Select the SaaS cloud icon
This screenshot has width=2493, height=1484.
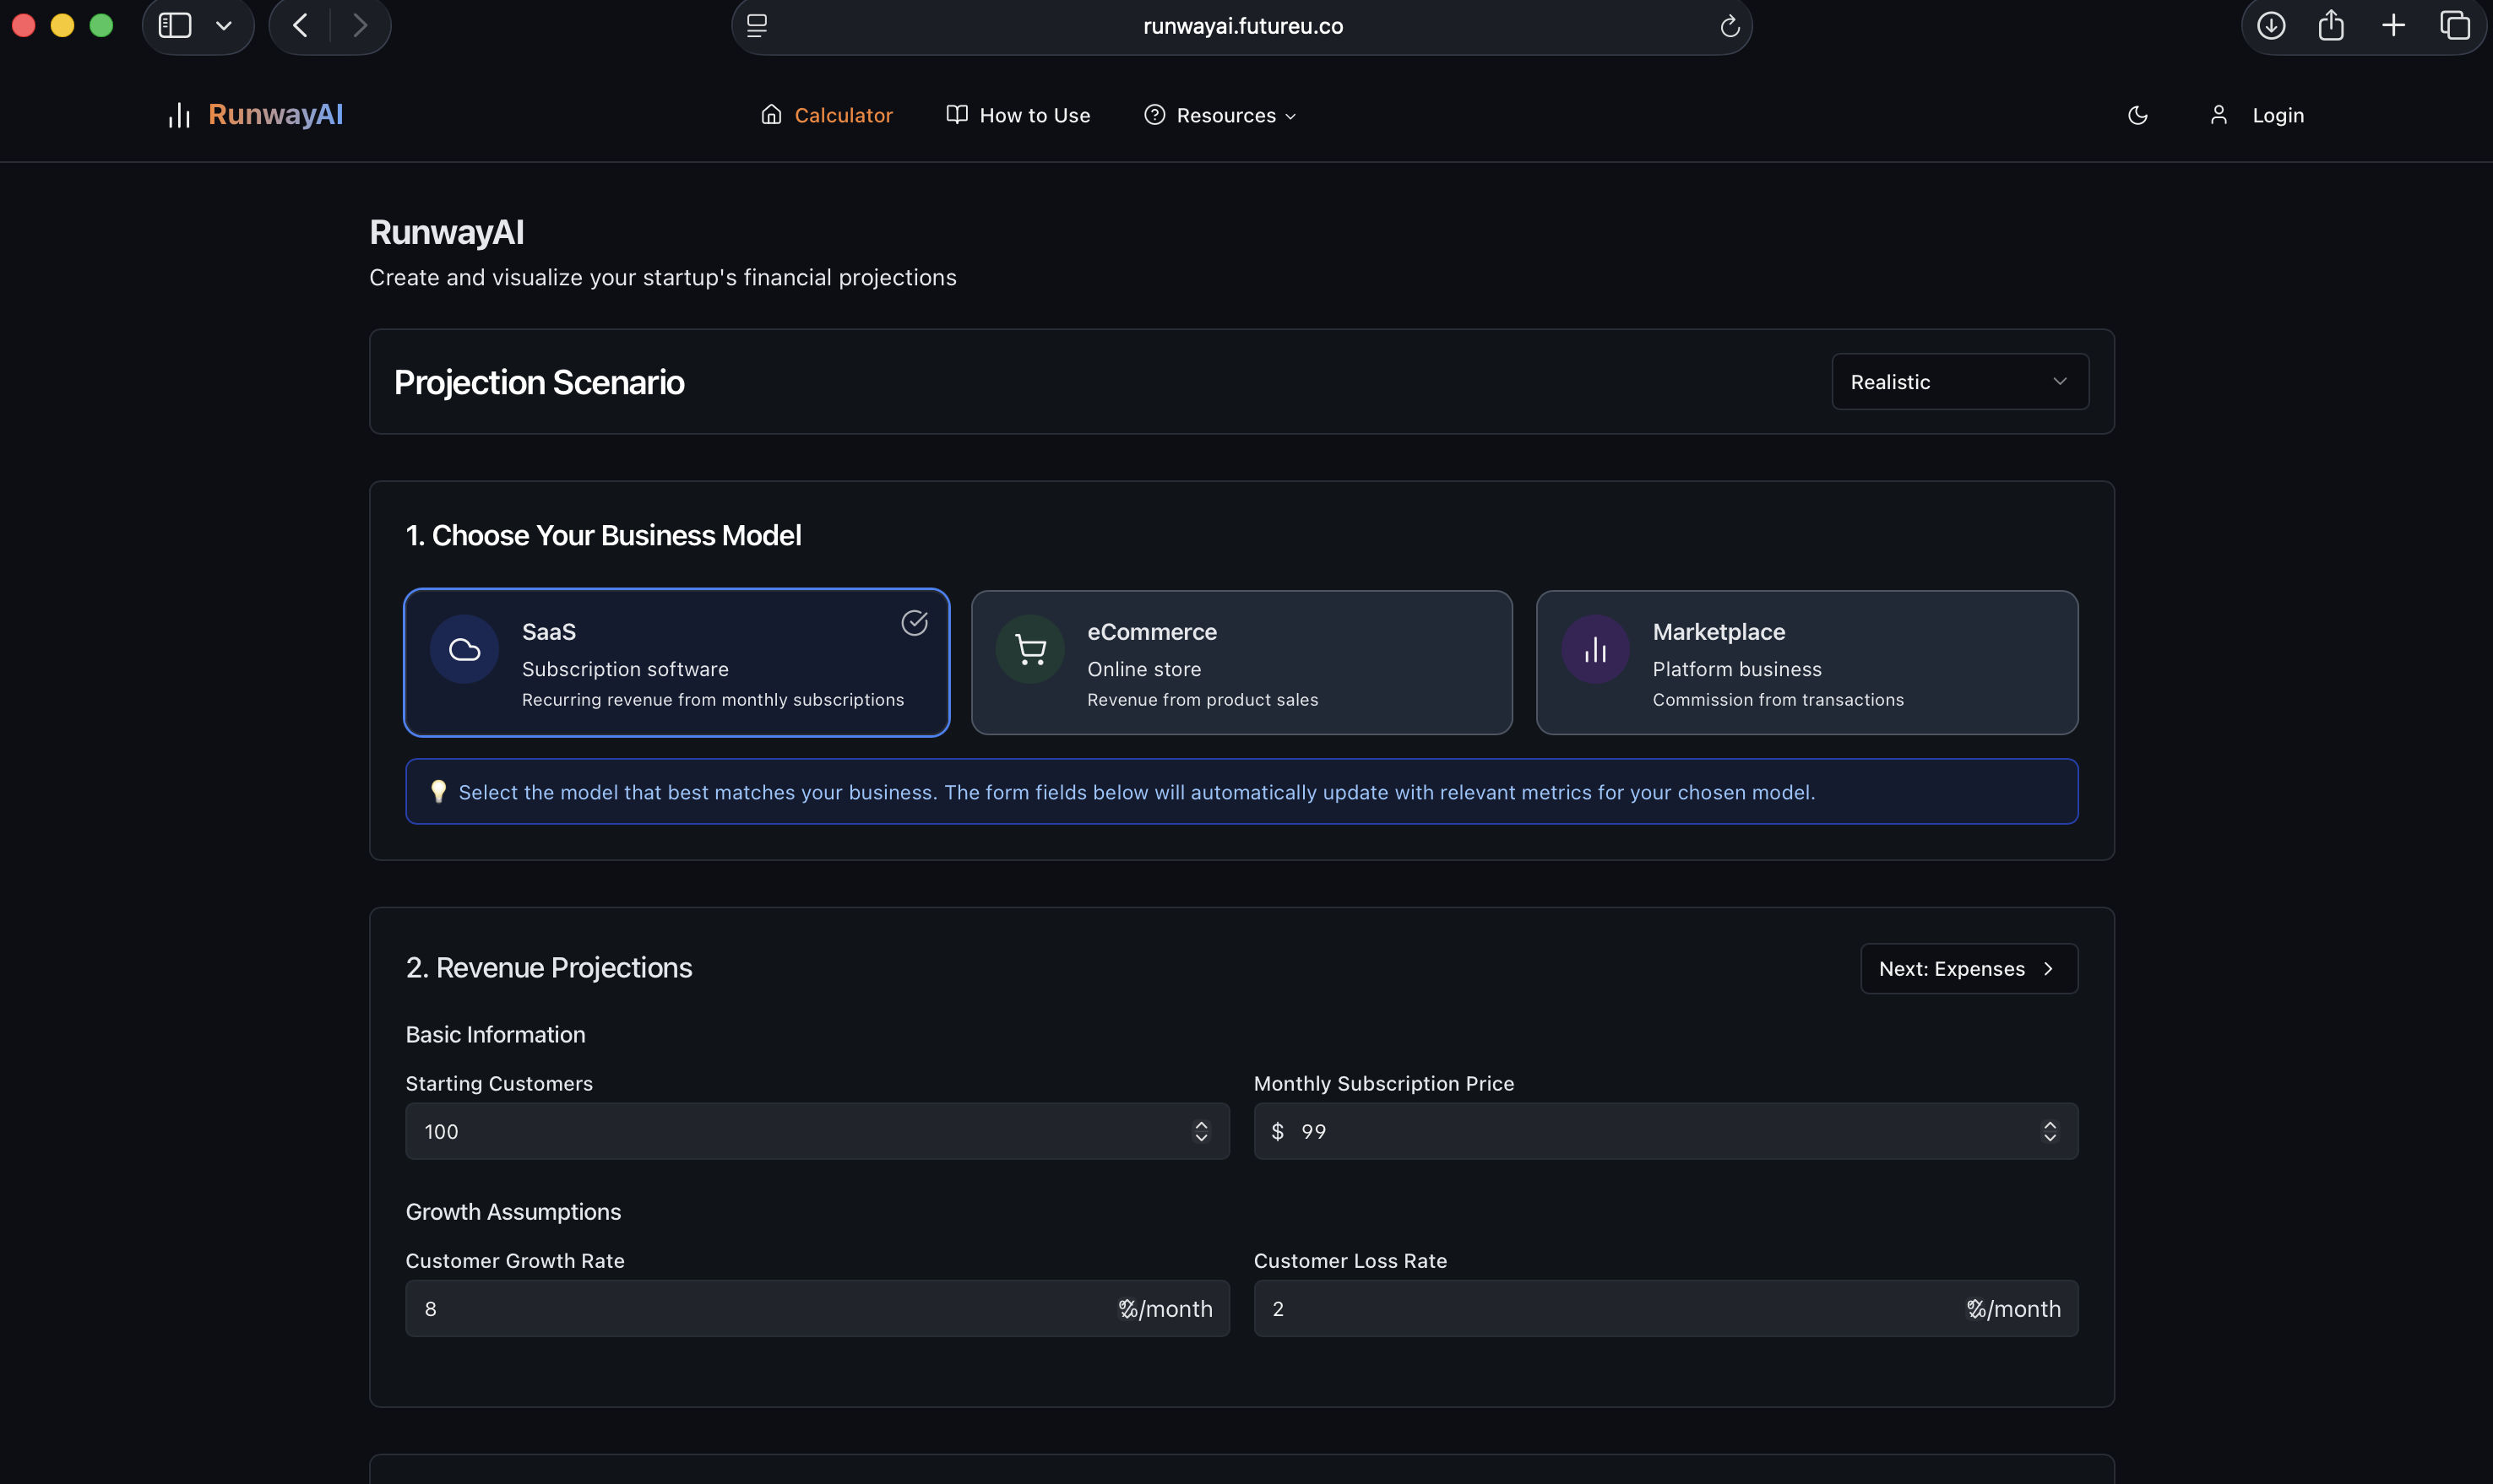click(463, 648)
